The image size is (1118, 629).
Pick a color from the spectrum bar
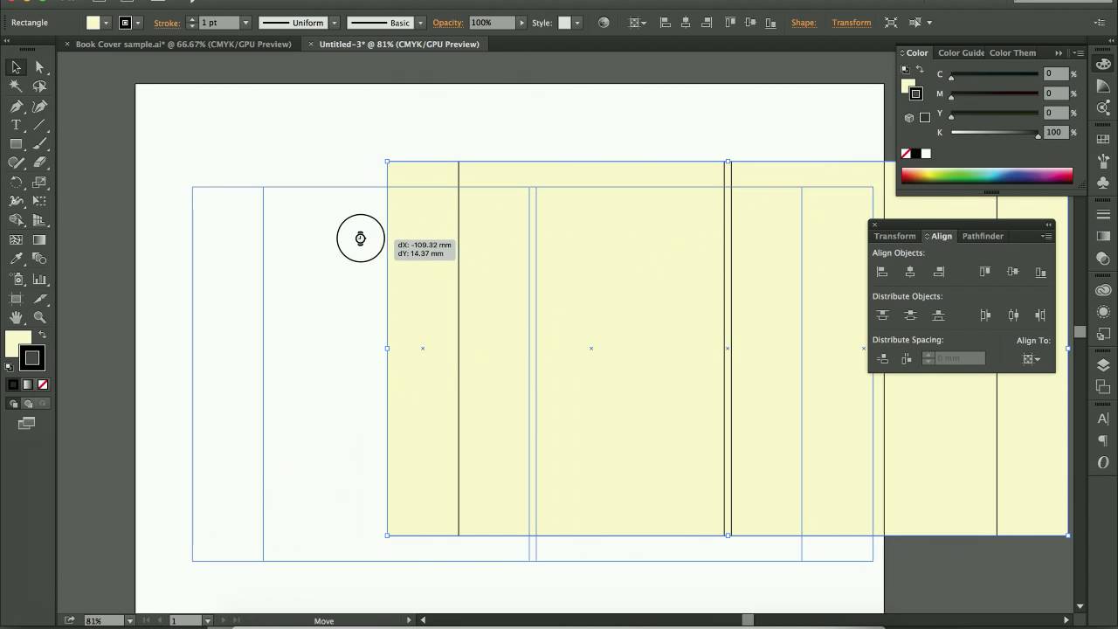(x=987, y=176)
